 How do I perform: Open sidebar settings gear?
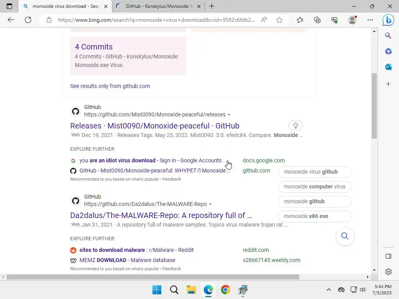(388, 272)
